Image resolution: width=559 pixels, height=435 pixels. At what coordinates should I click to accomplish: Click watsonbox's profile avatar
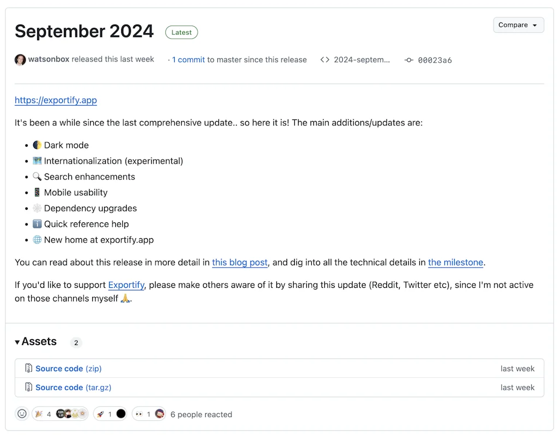[x=20, y=59]
